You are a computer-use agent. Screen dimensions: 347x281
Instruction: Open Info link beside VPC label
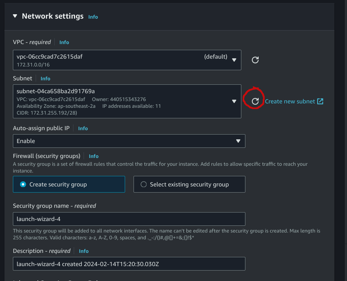64,42
